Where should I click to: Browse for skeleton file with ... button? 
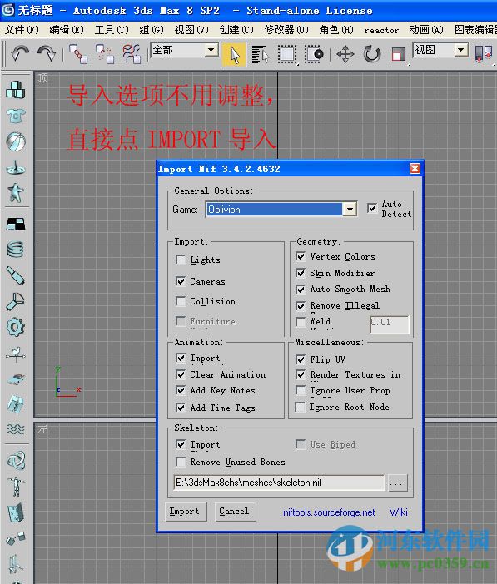pyautogui.click(x=397, y=483)
